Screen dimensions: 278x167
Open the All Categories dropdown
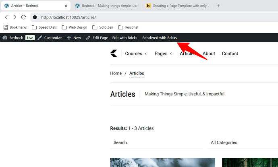pos(242,142)
